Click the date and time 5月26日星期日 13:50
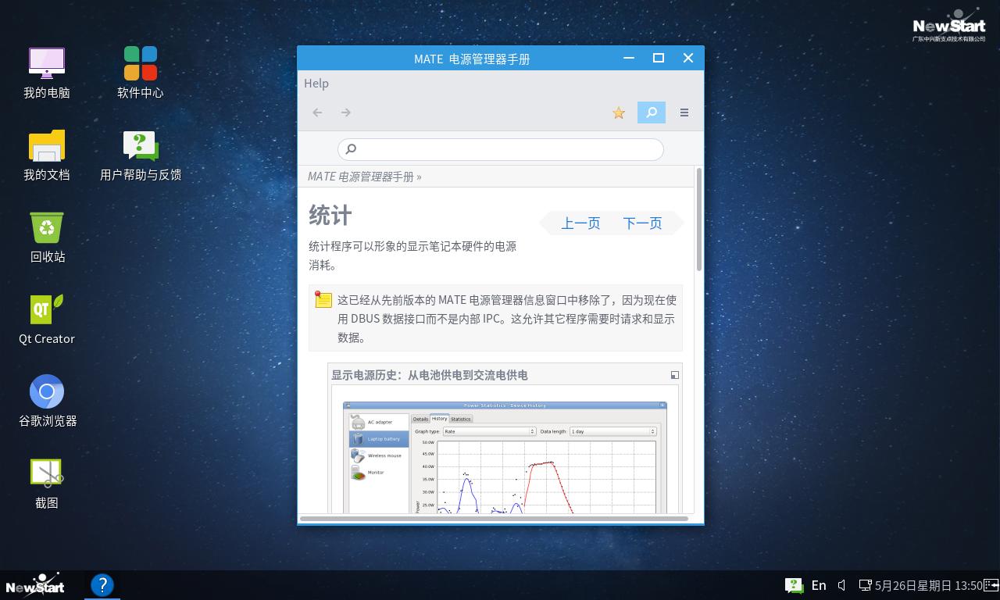The width and height of the screenshot is (1000, 600). point(928,585)
